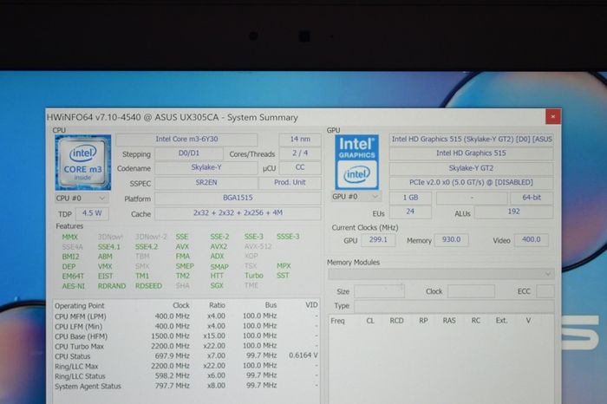Click the Memory clock value 930.0
Screen dimensions: 607x404
coord(451,240)
